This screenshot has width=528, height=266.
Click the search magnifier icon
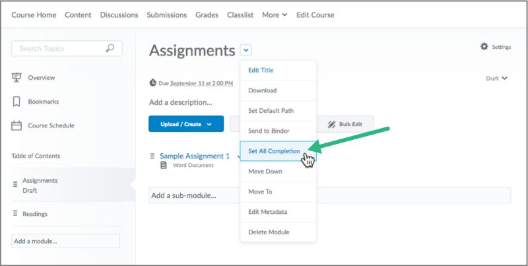110,48
